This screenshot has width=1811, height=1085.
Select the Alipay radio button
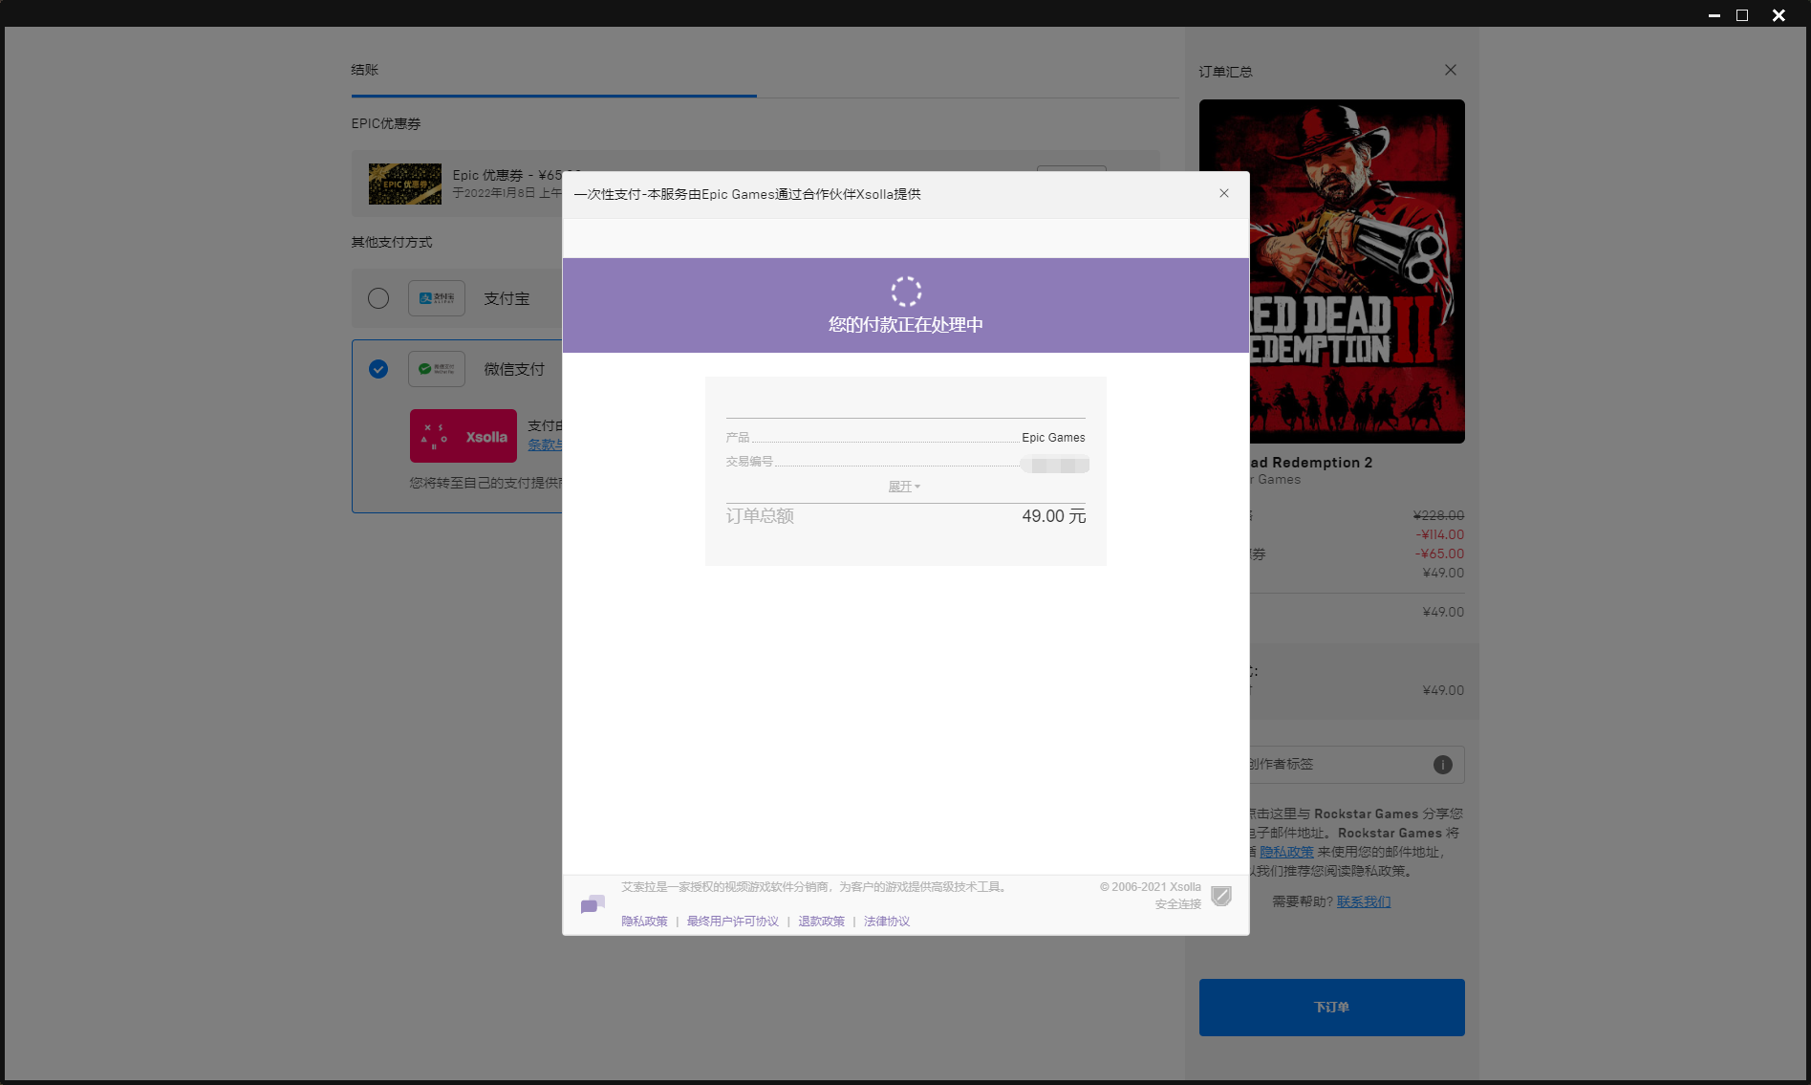coord(378,298)
